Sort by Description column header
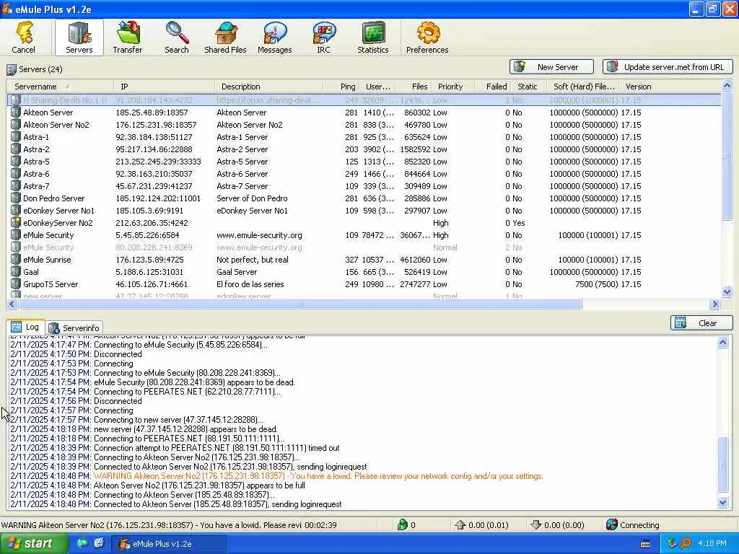The image size is (739, 554). (x=268, y=87)
